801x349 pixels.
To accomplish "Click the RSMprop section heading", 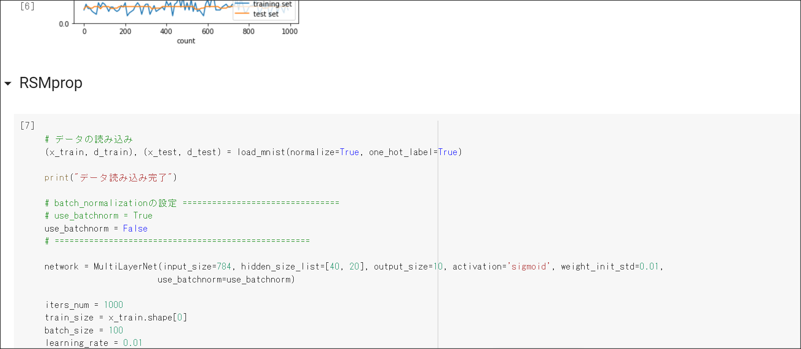I will pyautogui.click(x=51, y=83).
